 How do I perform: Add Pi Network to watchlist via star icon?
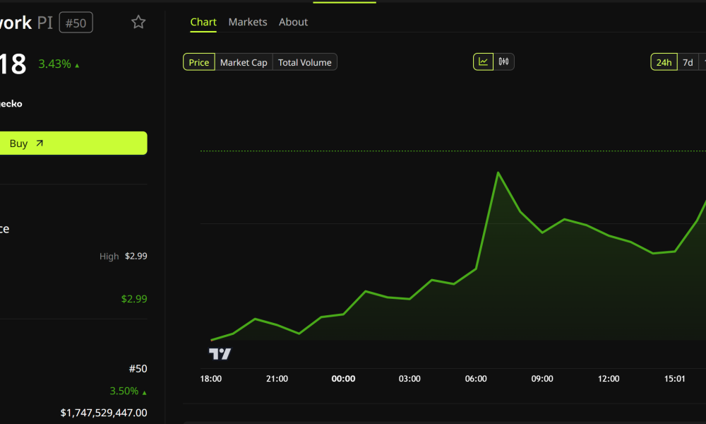tap(138, 22)
